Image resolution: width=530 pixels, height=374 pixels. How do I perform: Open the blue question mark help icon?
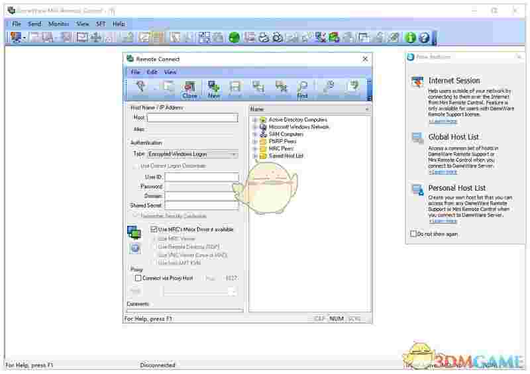(424, 37)
